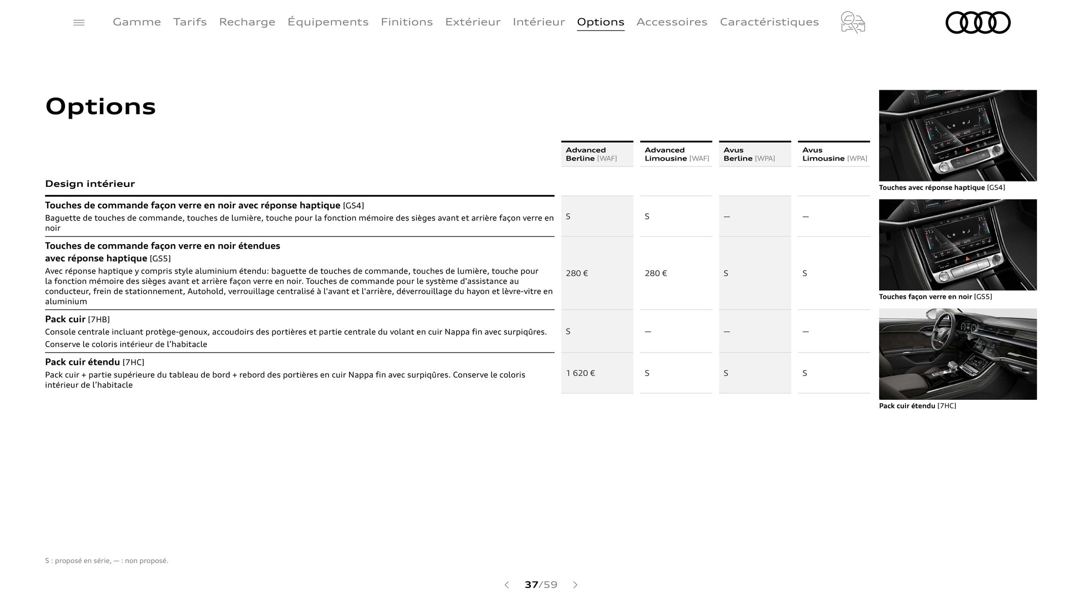Click the 'Pack cuir [7HB]' title
The width and height of the screenshot is (1082, 608).
pyautogui.click(x=77, y=319)
